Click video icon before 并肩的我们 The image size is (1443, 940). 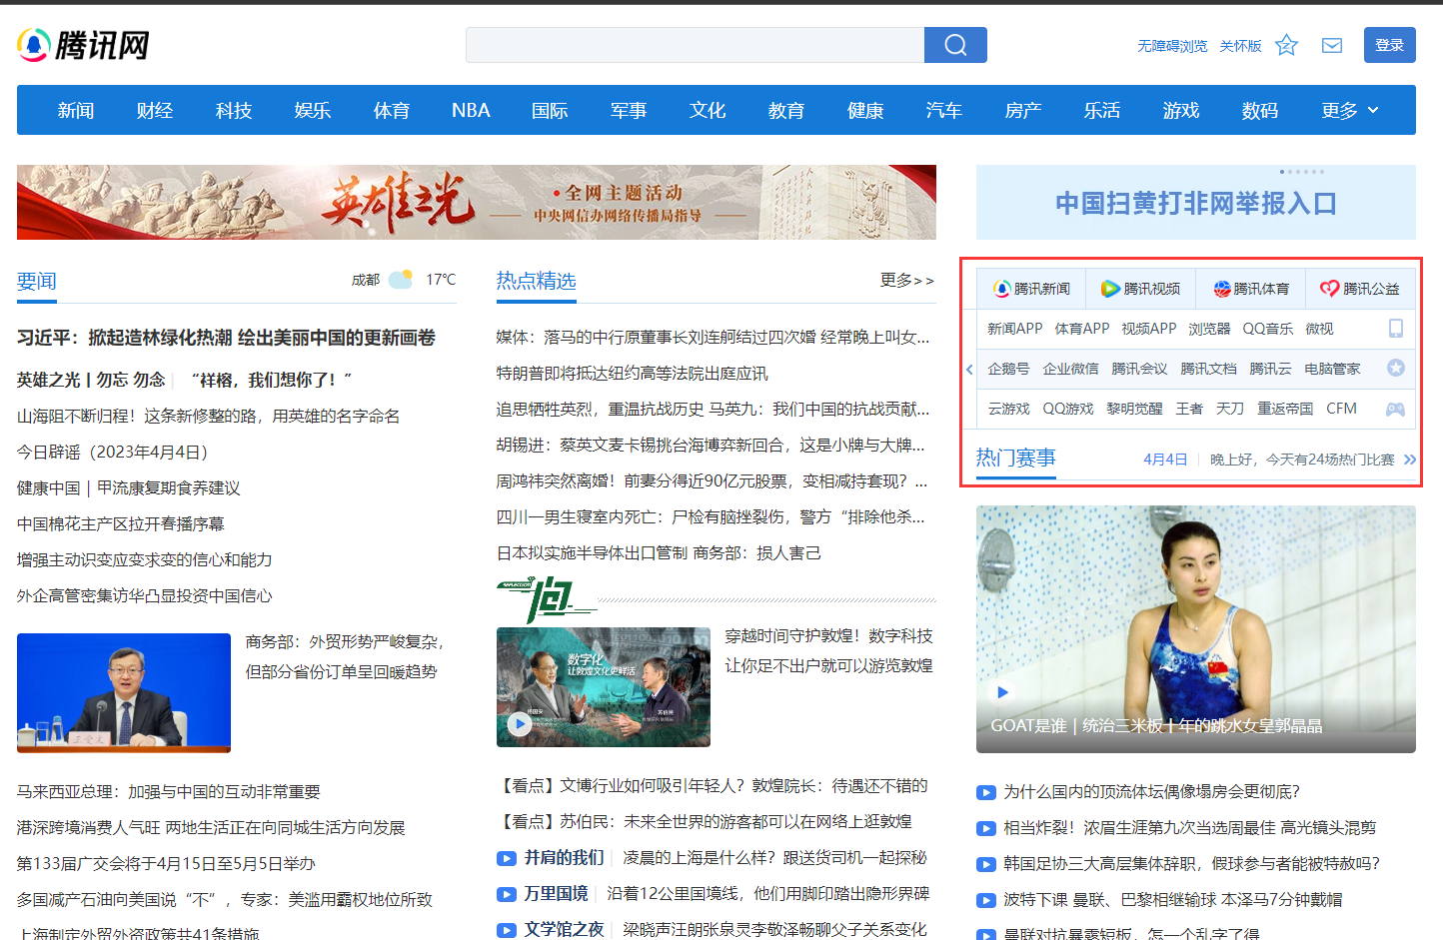pos(507,858)
